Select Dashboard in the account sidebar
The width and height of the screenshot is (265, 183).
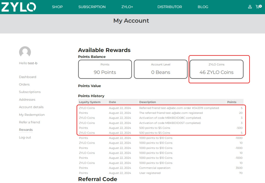(x=27, y=77)
